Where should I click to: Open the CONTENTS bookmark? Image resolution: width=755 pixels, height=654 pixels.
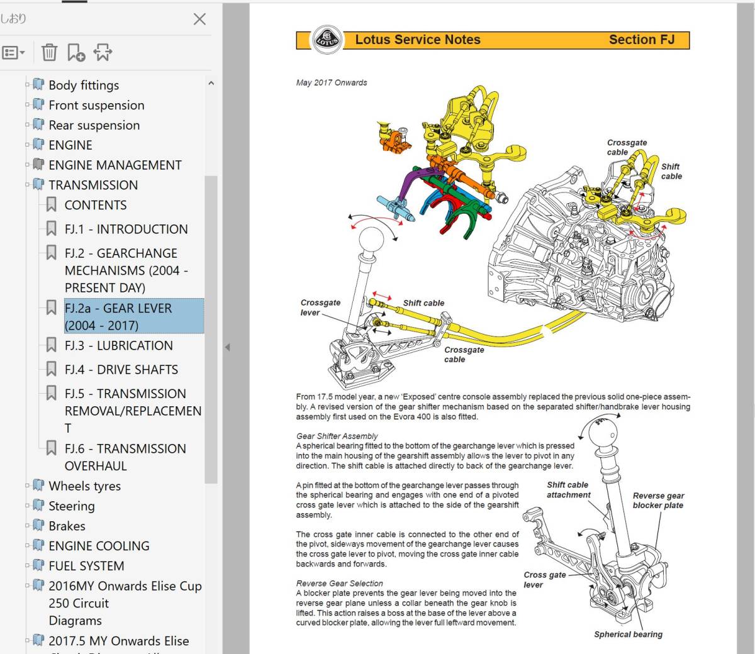click(96, 205)
